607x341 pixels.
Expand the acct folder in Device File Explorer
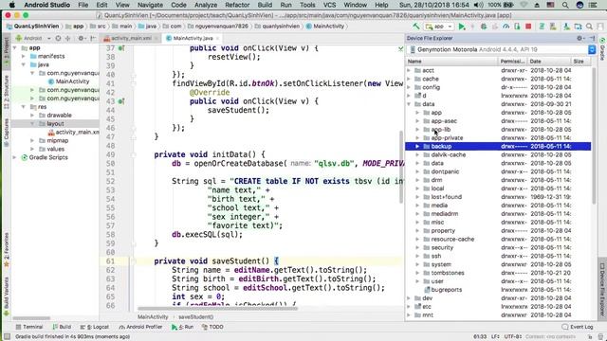pyautogui.click(x=409, y=70)
